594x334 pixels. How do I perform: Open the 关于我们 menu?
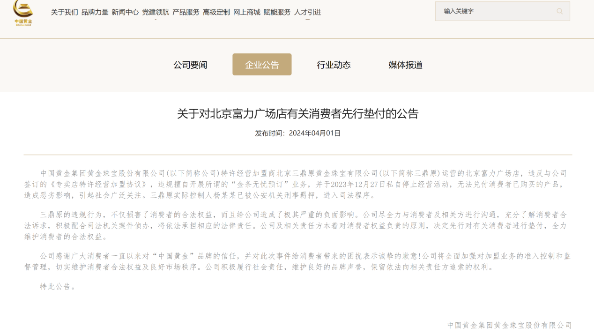pyautogui.click(x=64, y=12)
